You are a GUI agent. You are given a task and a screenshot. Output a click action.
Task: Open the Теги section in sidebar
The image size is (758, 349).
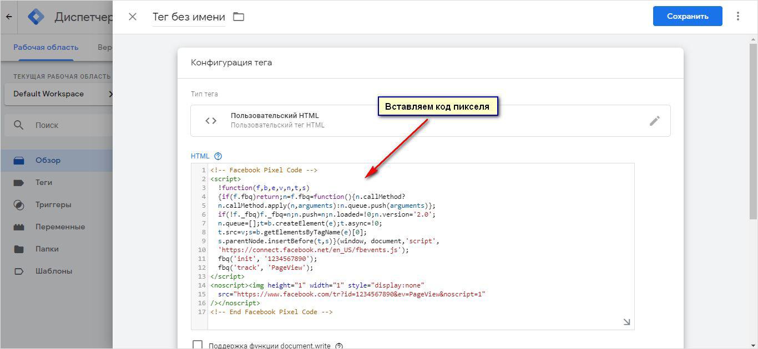(44, 182)
